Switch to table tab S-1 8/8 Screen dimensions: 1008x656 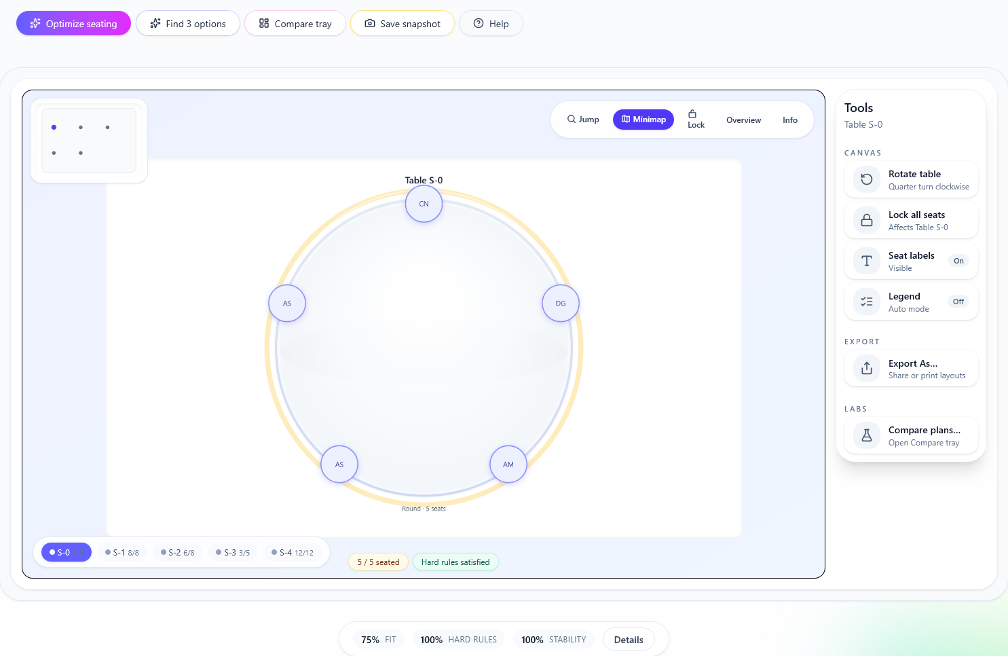(122, 552)
